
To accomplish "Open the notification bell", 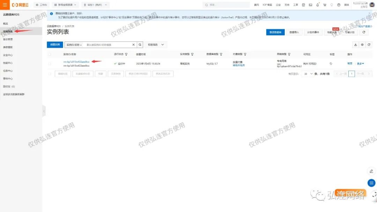I will click(x=318, y=5).
